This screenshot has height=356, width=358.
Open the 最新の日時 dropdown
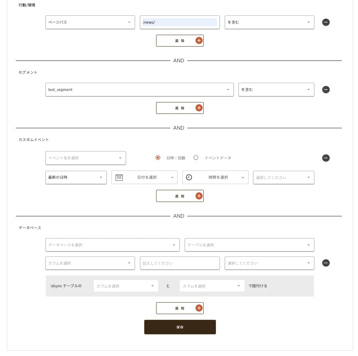[x=76, y=177]
